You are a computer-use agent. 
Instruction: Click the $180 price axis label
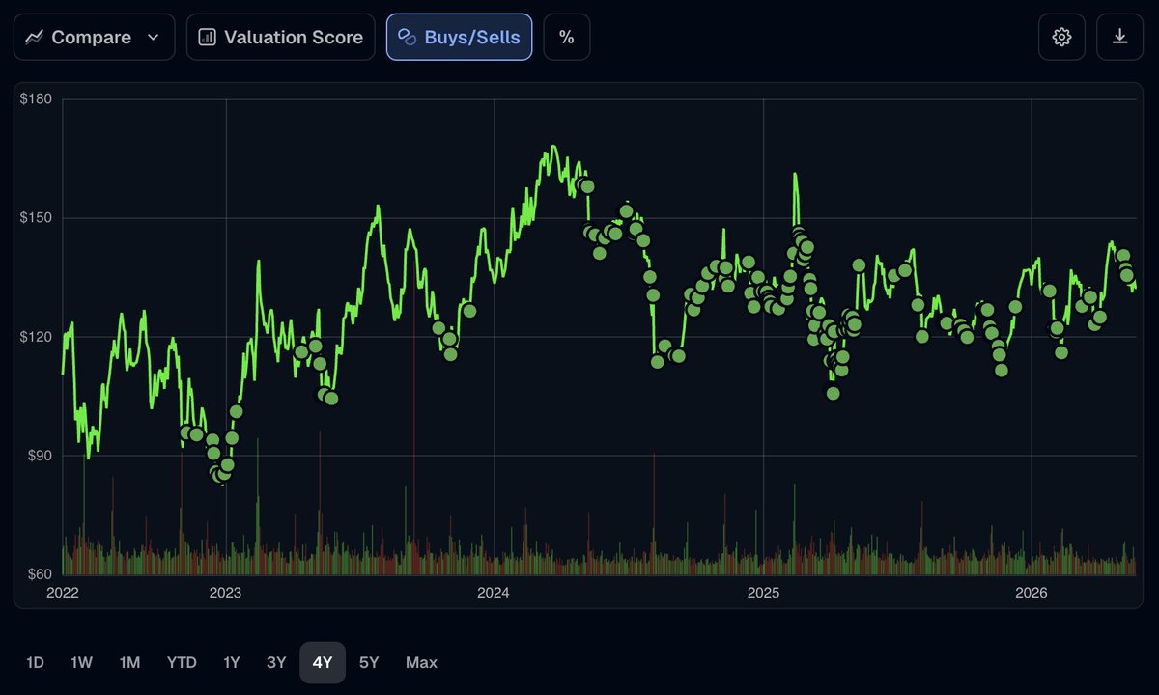point(36,99)
